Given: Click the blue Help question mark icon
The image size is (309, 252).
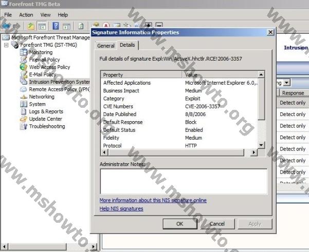Looking at the screenshot, I should 56,26.
